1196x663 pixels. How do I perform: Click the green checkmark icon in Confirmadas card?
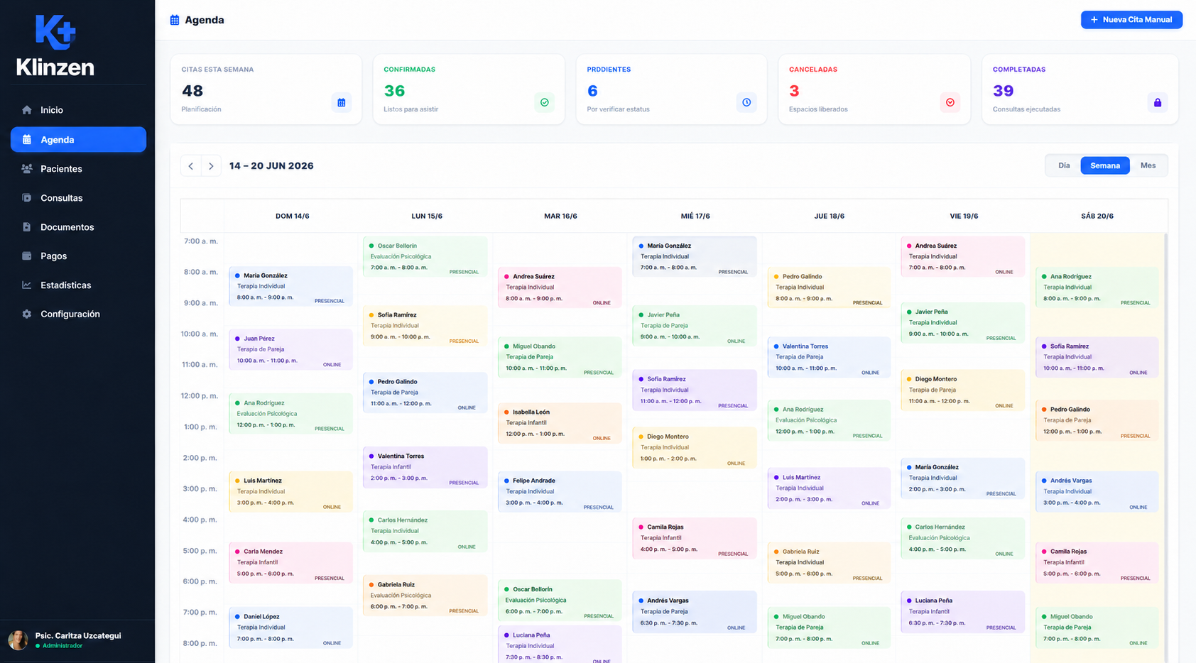(x=545, y=102)
